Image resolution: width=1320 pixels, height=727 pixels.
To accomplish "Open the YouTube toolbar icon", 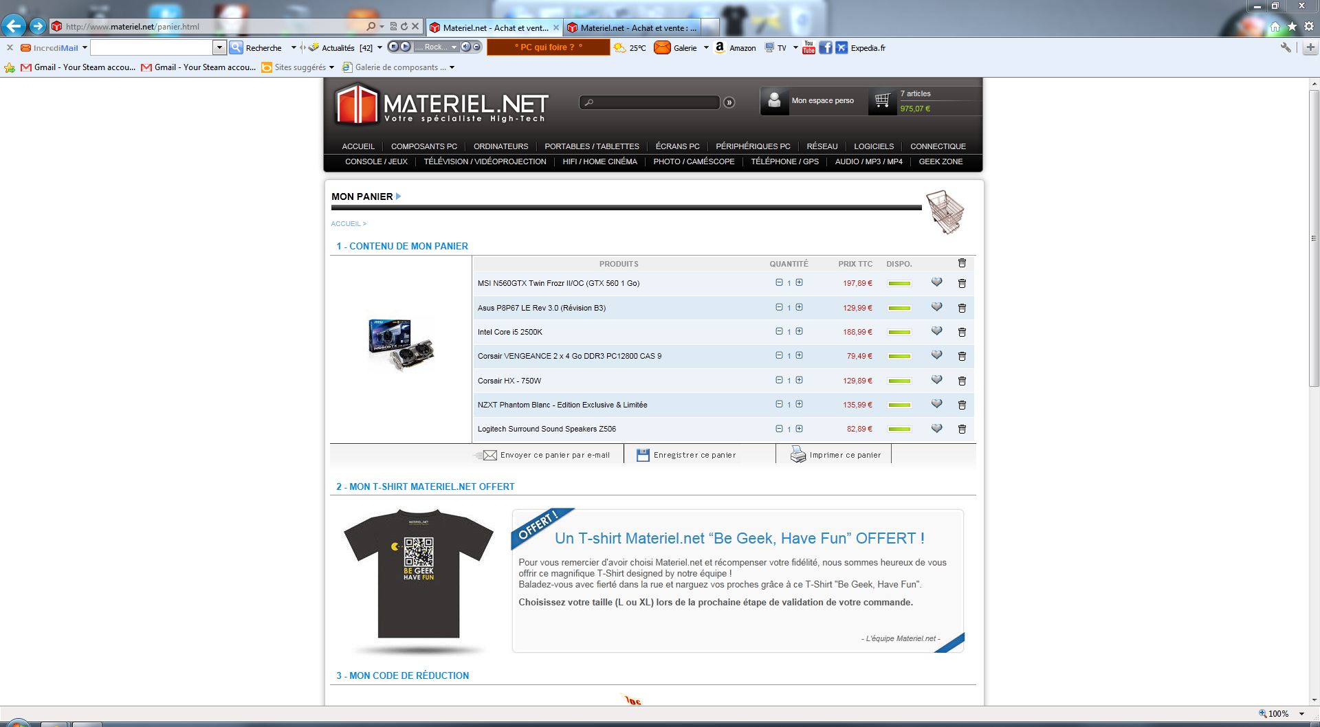I will [808, 47].
